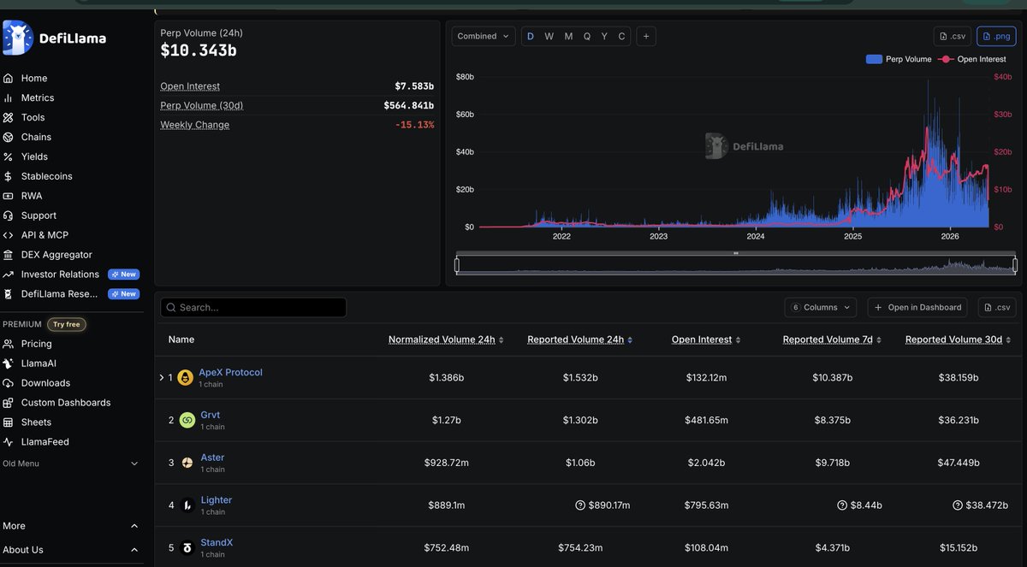1027x567 pixels.
Task: Click in the protocol search field
Action: [253, 307]
